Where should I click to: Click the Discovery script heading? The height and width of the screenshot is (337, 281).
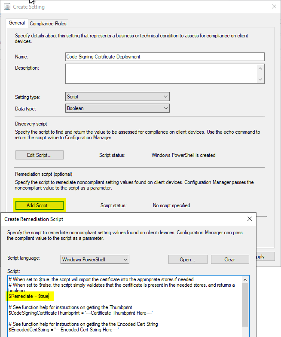coord(31,124)
